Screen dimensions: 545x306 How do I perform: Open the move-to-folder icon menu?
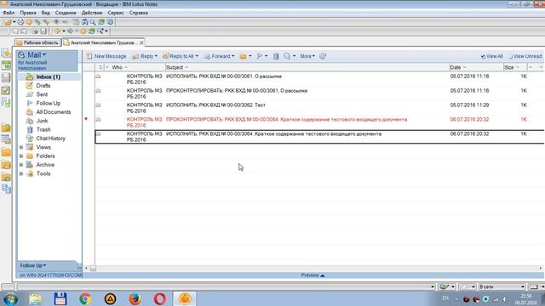coord(245,56)
